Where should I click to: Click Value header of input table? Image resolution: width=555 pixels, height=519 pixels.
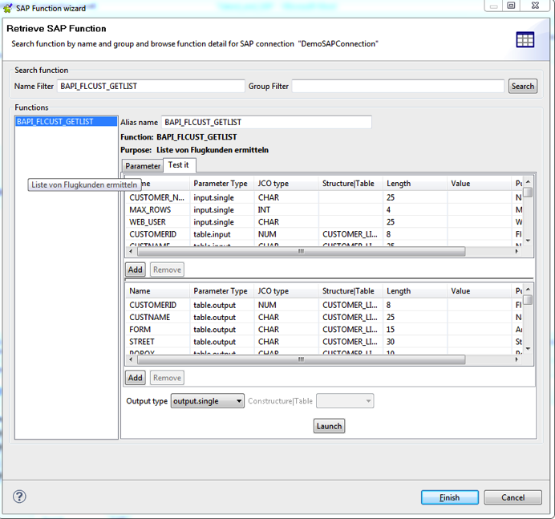(480, 184)
